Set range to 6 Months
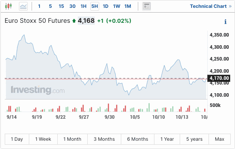Viewport: 235px width, 149px height. click(137, 139)
